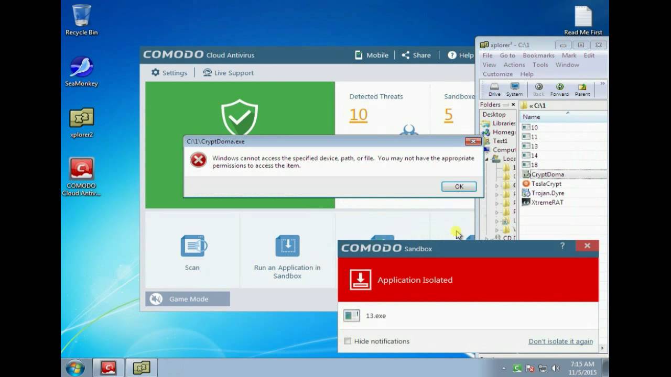Select CryptDoma file in list

point(543,174)
